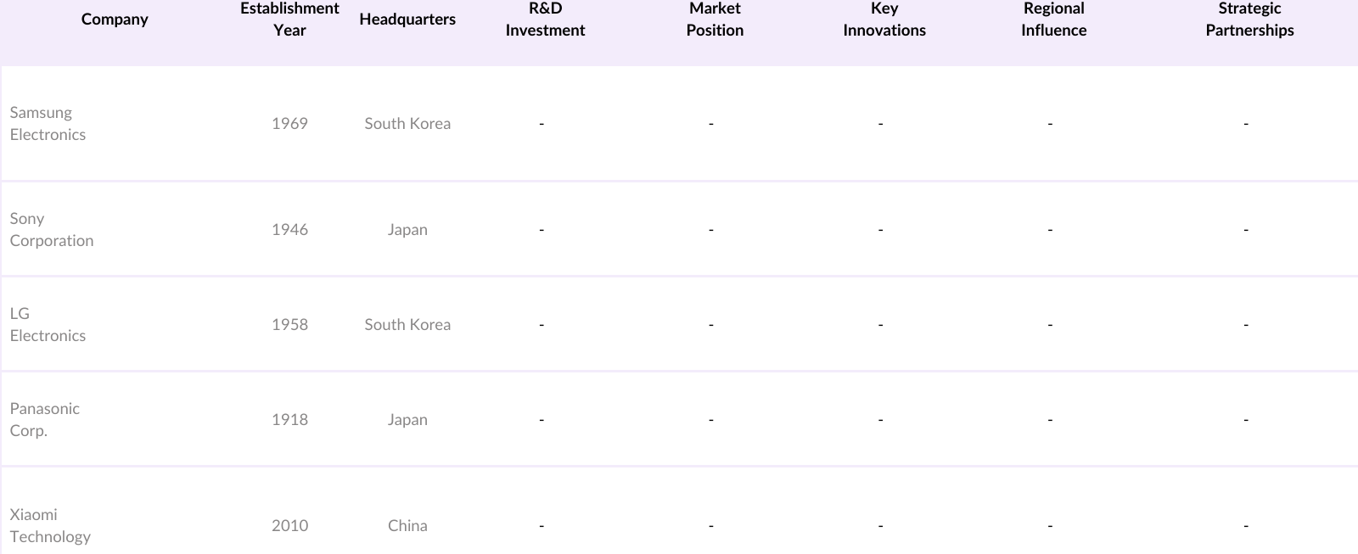
Task: Select the Market Position column header
Action: pos(715,20)
